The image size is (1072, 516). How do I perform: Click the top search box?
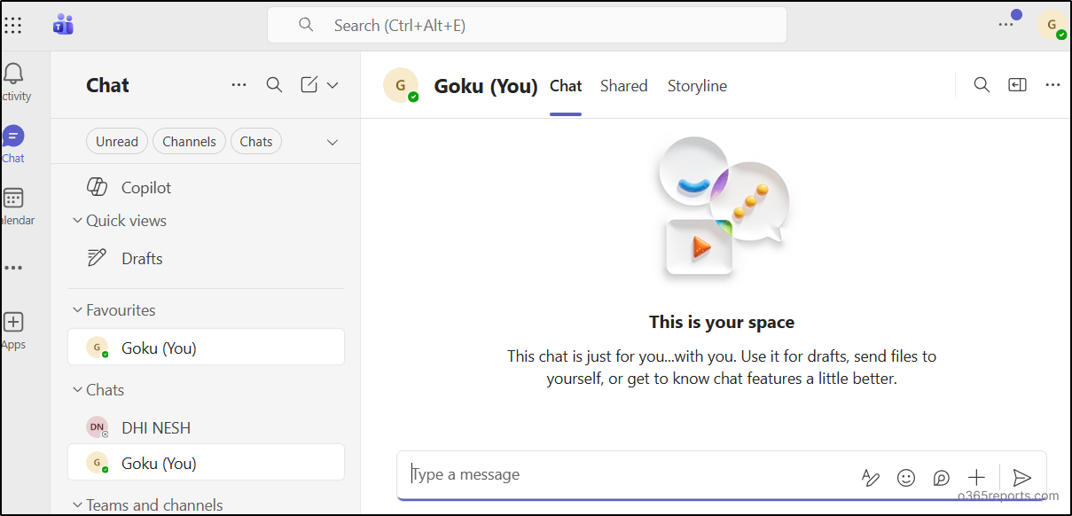(527, 25)
